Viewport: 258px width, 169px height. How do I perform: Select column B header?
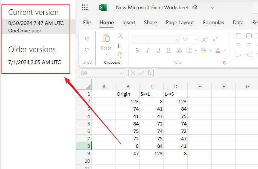[128, 86]
